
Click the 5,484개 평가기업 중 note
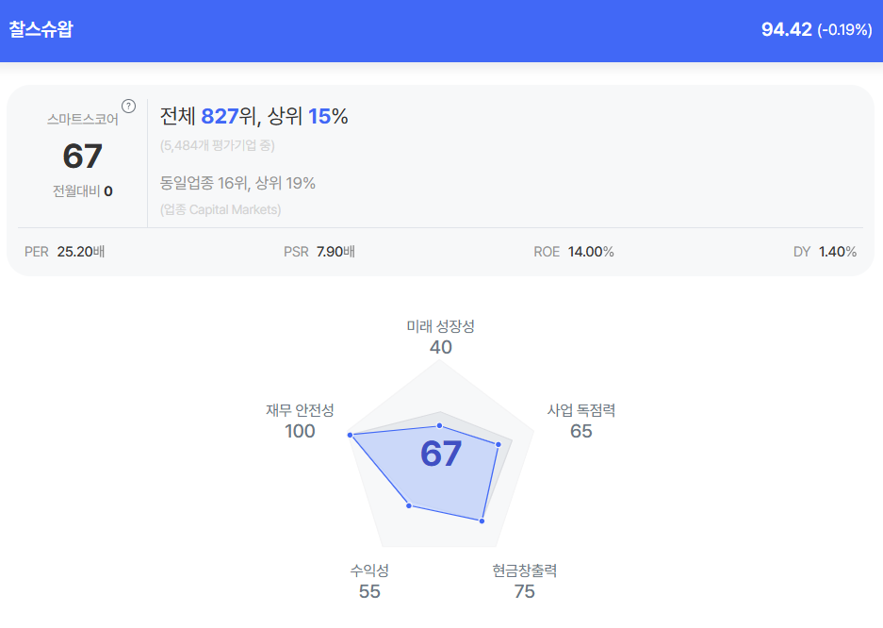218,145
